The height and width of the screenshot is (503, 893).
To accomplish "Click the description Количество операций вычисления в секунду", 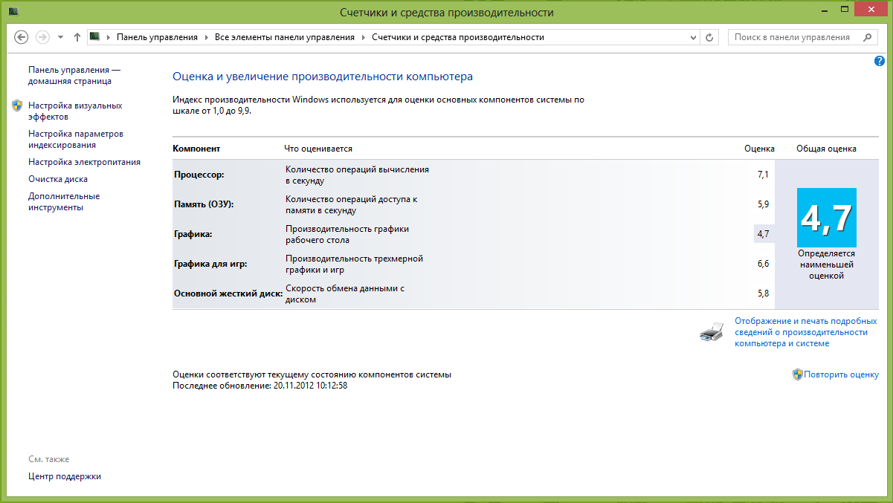I will tap(358, 175).
